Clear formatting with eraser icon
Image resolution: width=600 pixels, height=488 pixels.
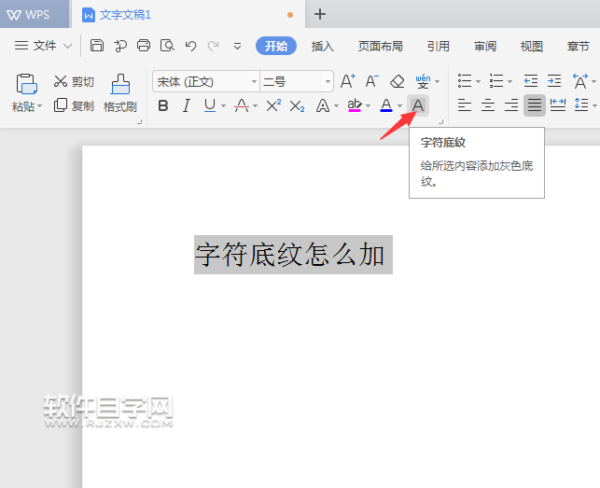tap(398, 81)
